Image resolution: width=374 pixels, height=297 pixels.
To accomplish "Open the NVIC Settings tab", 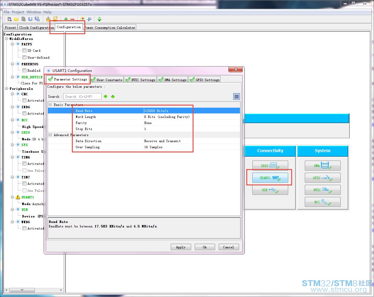I will point(140,80).
